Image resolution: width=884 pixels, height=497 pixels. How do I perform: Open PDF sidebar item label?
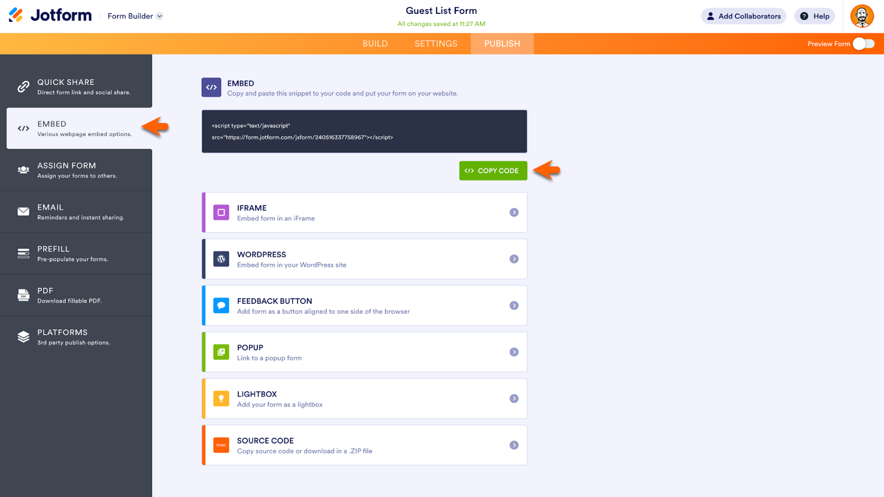pyautogui.click(x=45, y=290)
